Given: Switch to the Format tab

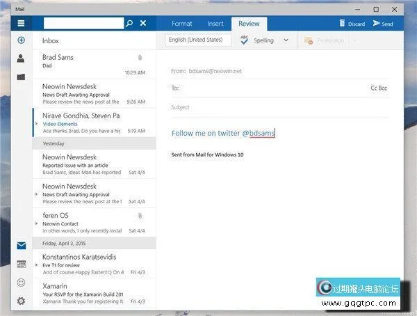Looking at the screenshot, I should [181, 24].
